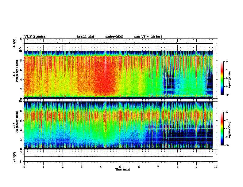This screenshot has height=187, width=243.
Task: Click the "-6" label on ch.2 colorbar
Action: click(226, 112)
